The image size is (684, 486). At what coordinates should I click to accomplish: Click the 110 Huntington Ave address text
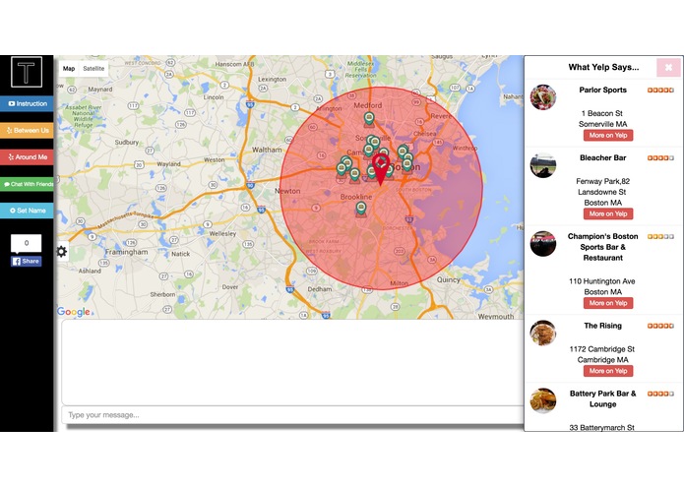coord(602,281)
